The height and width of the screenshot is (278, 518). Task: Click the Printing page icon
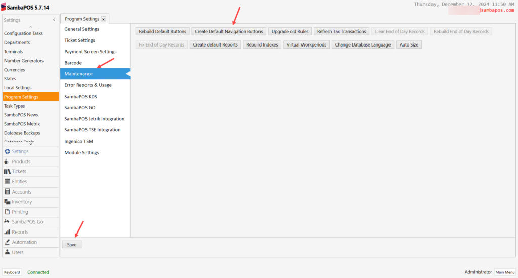click(x=7, y=212)
